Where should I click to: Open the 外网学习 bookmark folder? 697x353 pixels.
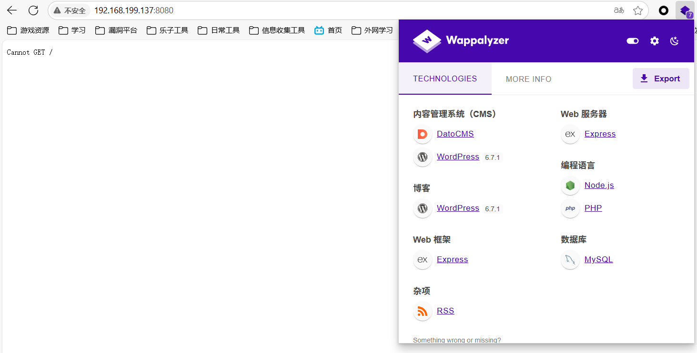coord(372,30)
